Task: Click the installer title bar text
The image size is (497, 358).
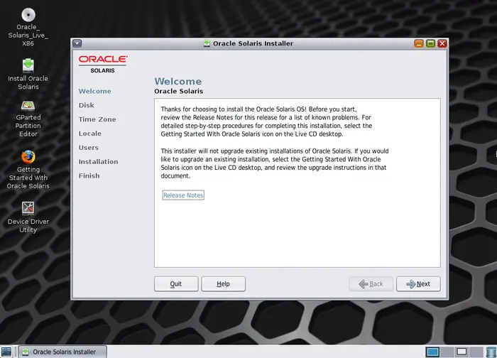Action: (253, 43)
